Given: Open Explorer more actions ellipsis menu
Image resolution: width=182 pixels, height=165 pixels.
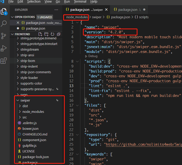Looking at the screenshot, I should [56, 10].
